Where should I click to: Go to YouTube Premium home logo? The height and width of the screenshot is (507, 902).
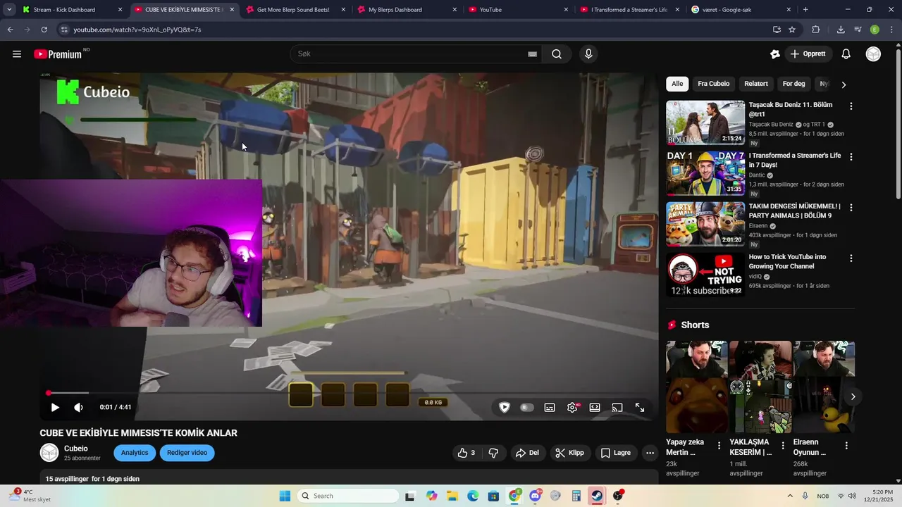coord(58,54)
